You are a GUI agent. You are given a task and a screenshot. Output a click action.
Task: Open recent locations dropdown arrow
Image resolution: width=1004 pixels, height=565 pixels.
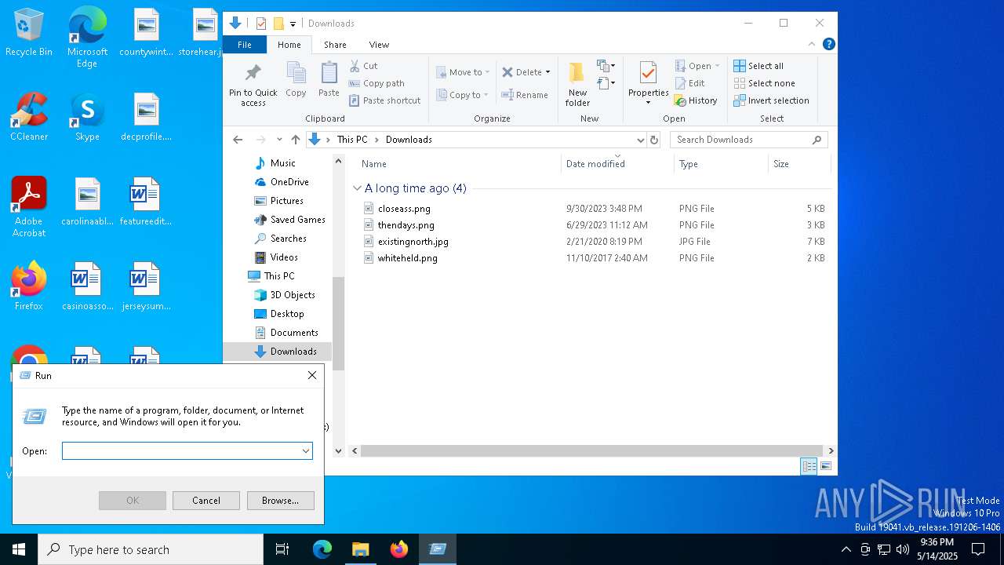[x=279, y=140]
